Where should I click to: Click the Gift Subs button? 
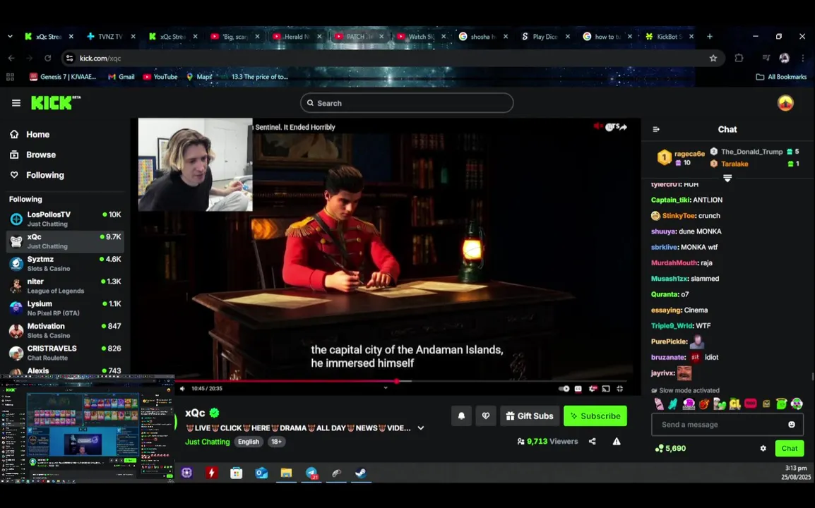pos(530,416)
